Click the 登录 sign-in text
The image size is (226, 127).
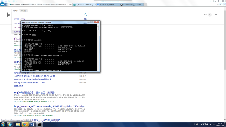[205, 15]
